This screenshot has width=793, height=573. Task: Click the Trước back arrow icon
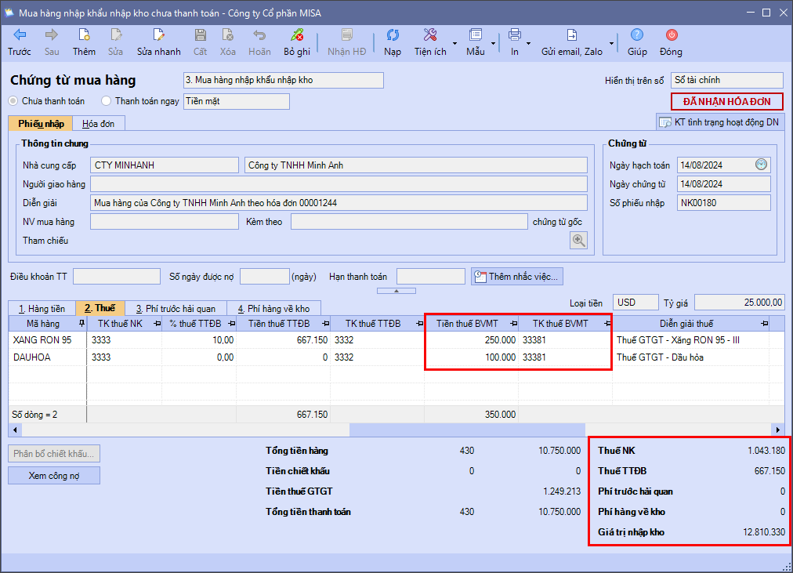(20, 35)
